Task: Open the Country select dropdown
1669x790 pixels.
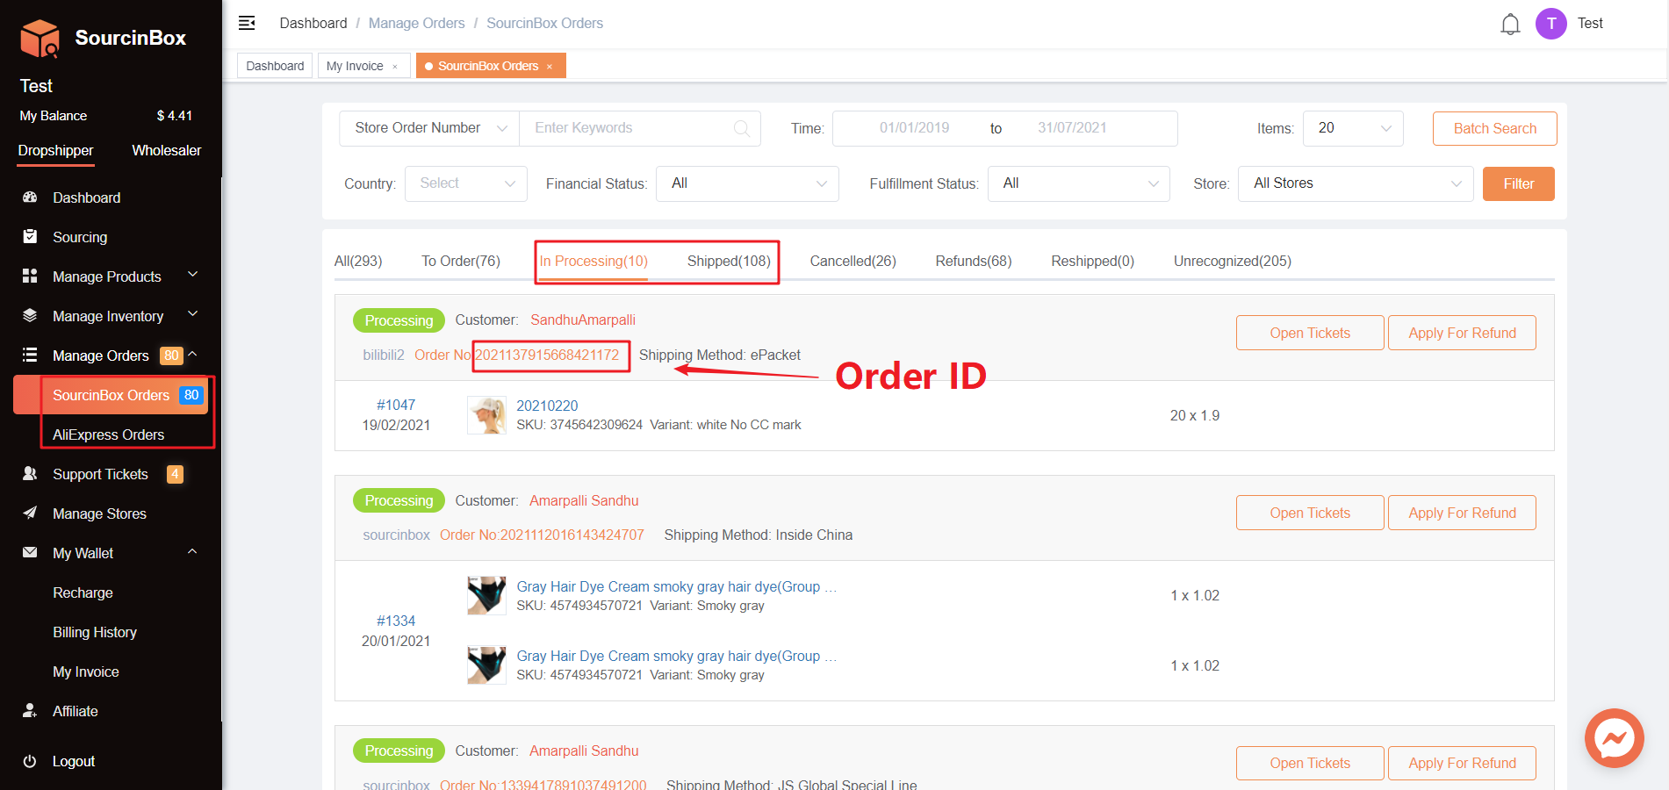Action: tap(466, 183)
